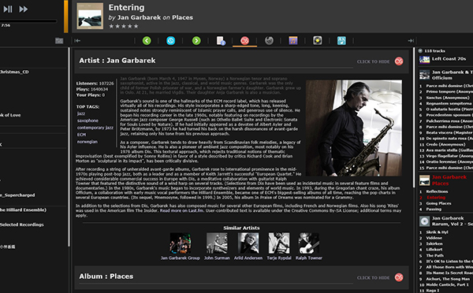Click the 'Ralph Towner' name link
The width and height of the screenshot is (473, 293).
tap(308, 258)
